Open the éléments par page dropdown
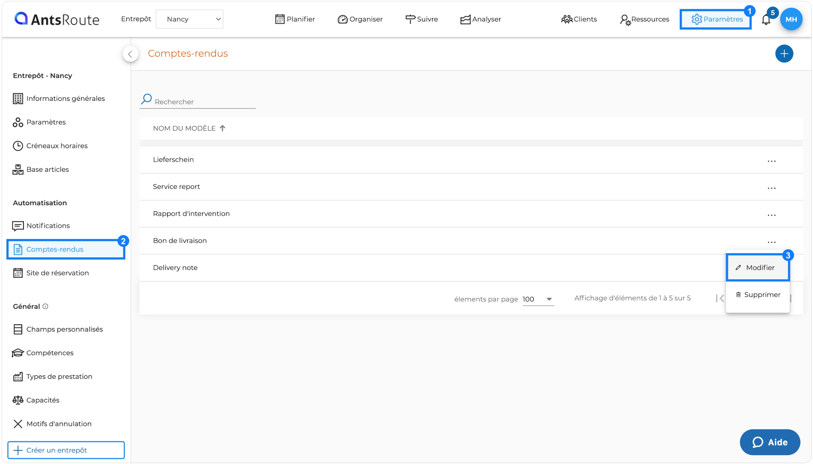Screen dimensions: 813x464 (538, 299)
